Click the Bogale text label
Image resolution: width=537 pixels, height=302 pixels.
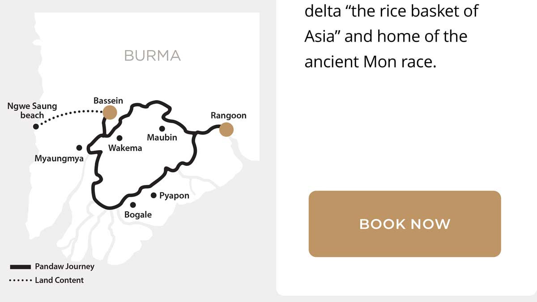pyautogui.click(x=138, y=215)
